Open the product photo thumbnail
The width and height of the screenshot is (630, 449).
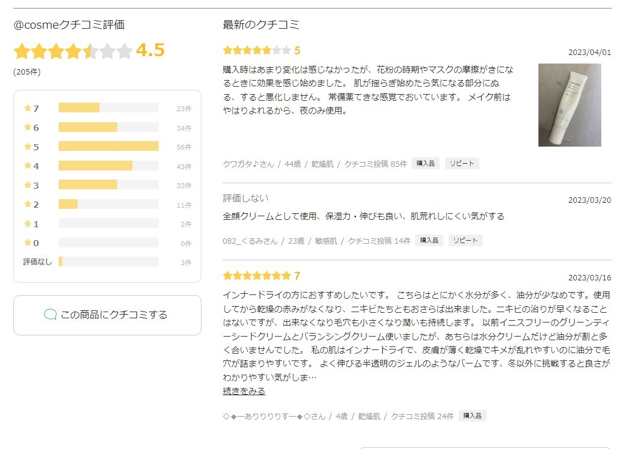tap(570, 105)
